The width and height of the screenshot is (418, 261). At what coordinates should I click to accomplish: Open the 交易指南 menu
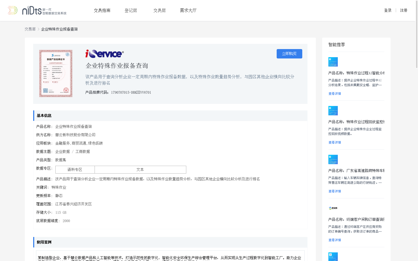coord(102,10)
